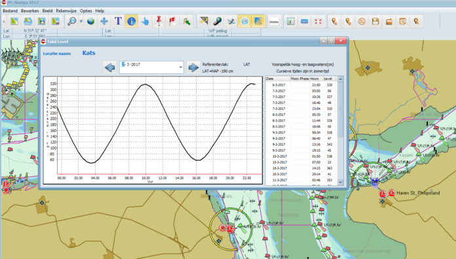This screenshot has width=456, height=259.
Task: Go to next day with right arrow
Action: (x=193, y=67)
